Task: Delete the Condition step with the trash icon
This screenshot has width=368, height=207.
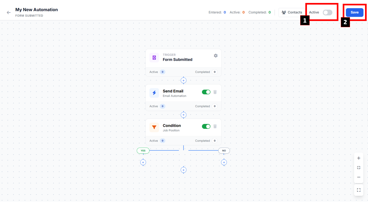Action: (x=215, y=126)
